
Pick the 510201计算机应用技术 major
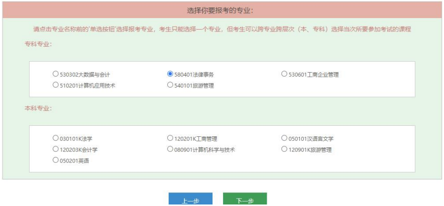tap(56, 85)
